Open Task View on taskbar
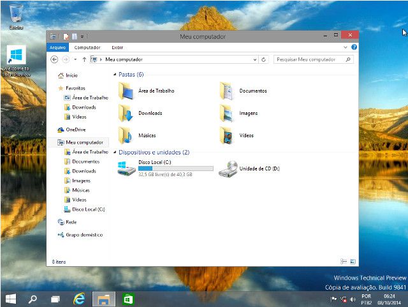Image resolution: width=408 pixels, height=307 pixels. coord(55,299)
